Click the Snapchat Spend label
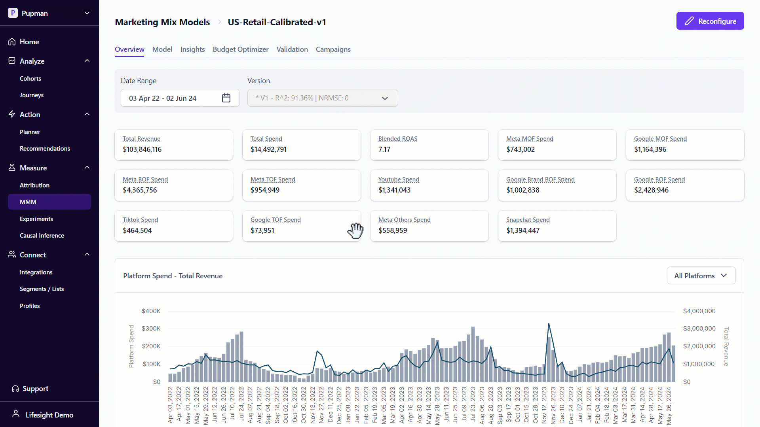The width and height of the screenshot is (760, 427). [x=528, y=220]
